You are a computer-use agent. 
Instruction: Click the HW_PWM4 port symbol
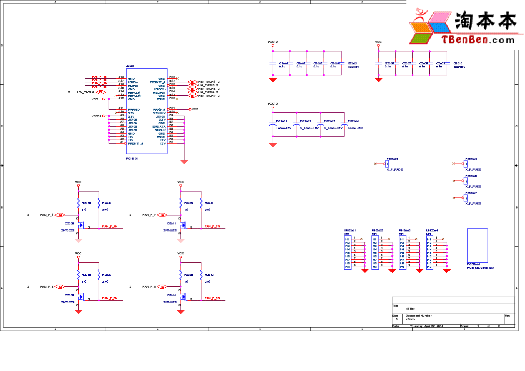point(192,92)
